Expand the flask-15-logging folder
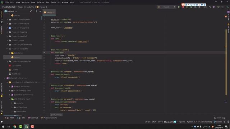This screenshot has width=230, height=129. point(7,32)
